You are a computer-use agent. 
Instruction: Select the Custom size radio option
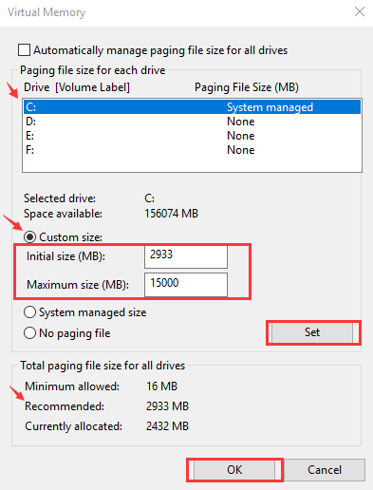point(30,237)
